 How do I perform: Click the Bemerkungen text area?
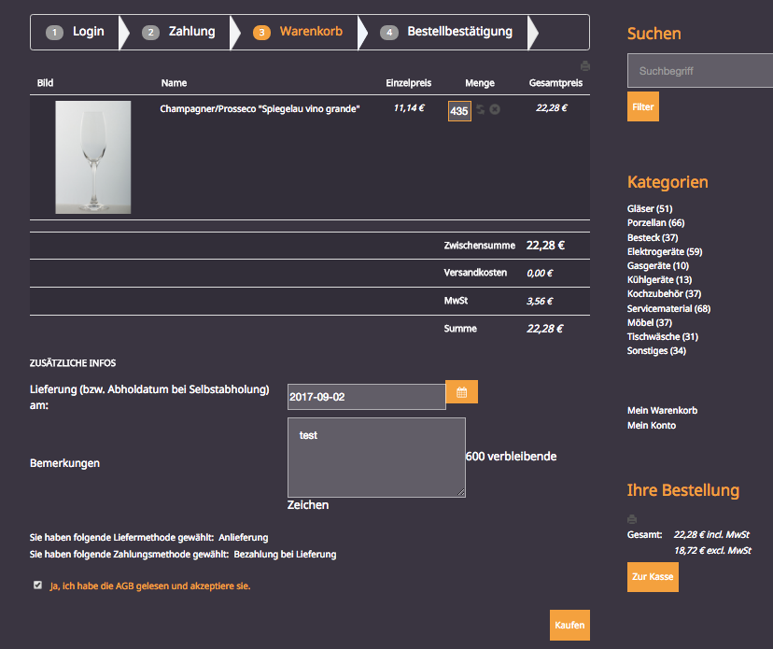(376, 458)
